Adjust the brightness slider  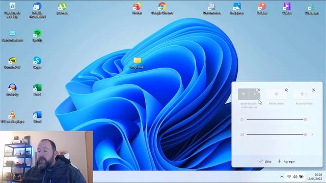(x=277, y=119)
